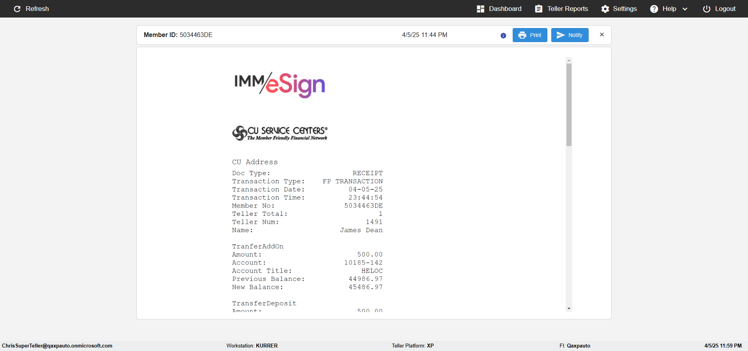Click the Settings gear icon
This screenshot has width=748, height=351.
pyautogui.click(x=605, y=9)
